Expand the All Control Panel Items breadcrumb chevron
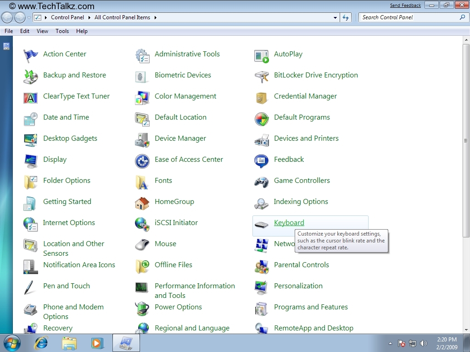 [x=155, y=17]
